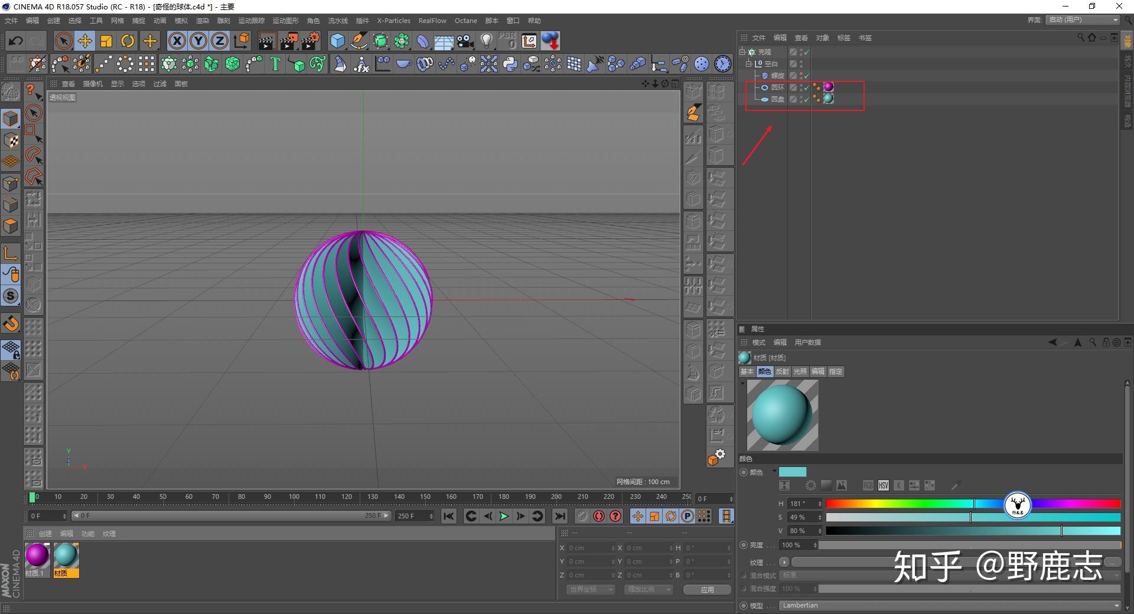Collapse the 空白 null object branch

pyautogui.click(x=749, y=63)
